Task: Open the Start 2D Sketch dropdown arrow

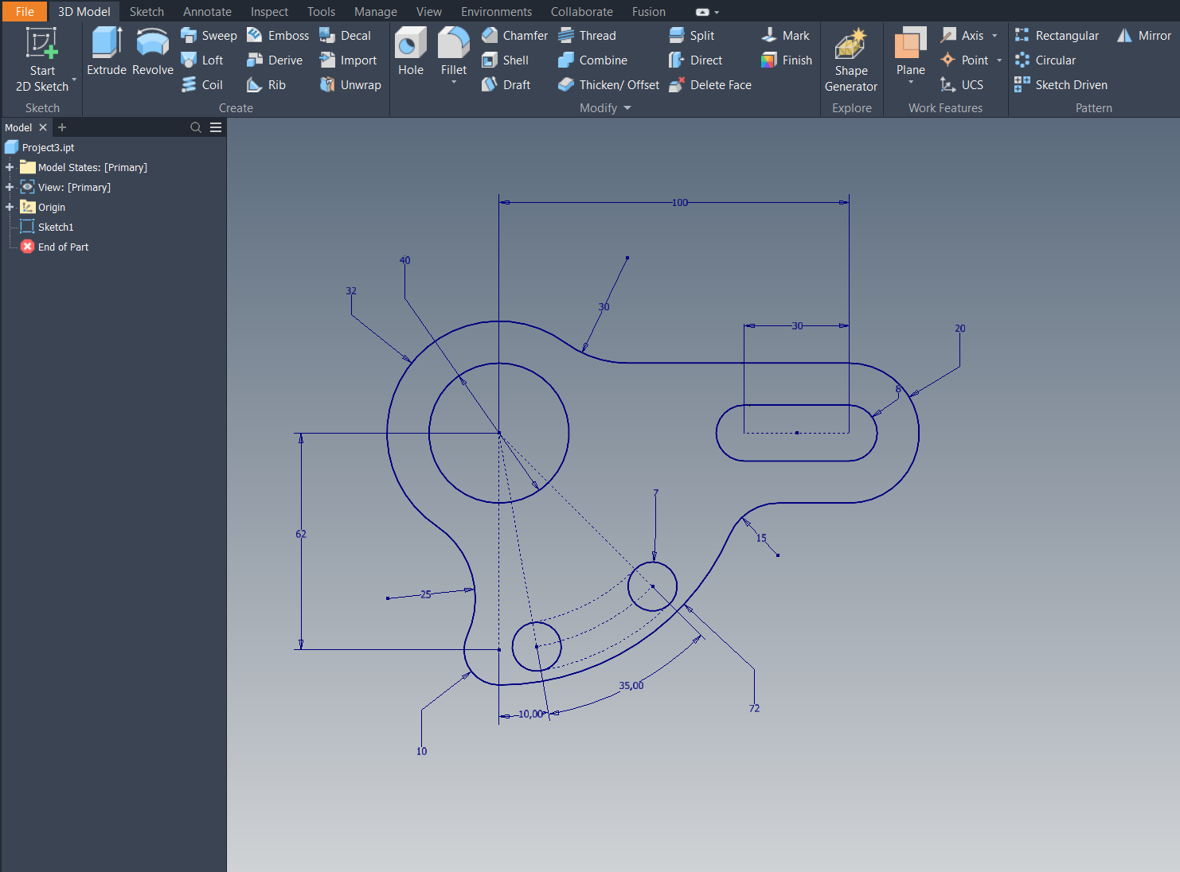Action: [74, 80]
